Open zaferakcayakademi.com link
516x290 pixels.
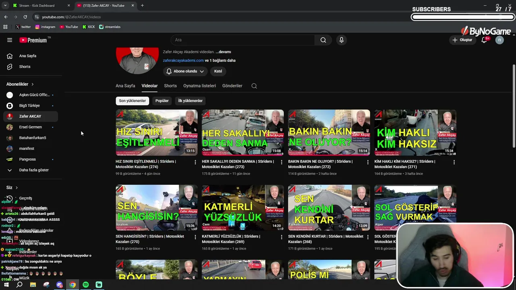click(x=183, y=60)
